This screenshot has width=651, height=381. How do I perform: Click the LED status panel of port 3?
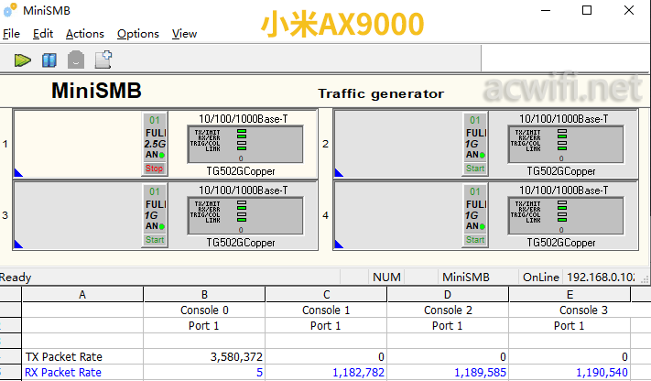245,215
